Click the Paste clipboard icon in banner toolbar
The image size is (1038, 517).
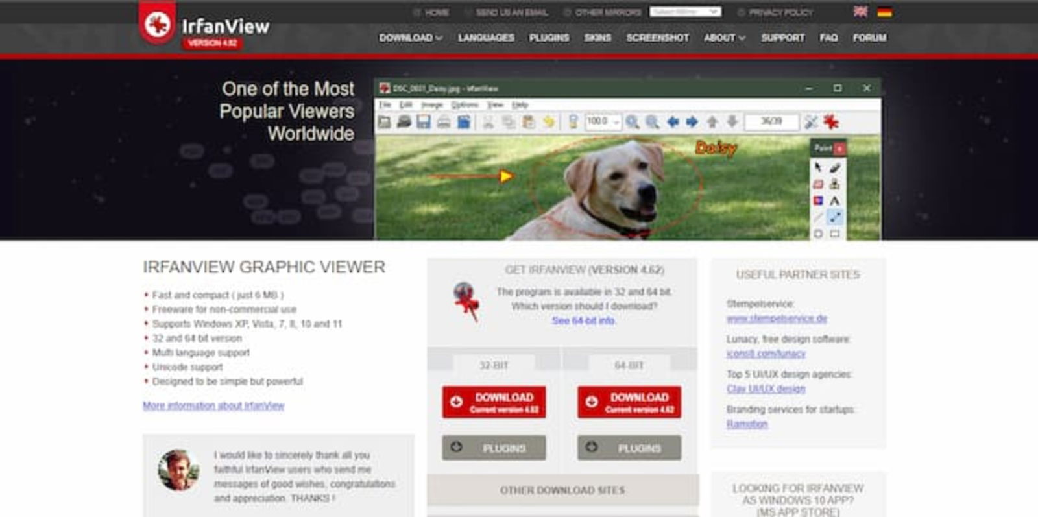529,121
